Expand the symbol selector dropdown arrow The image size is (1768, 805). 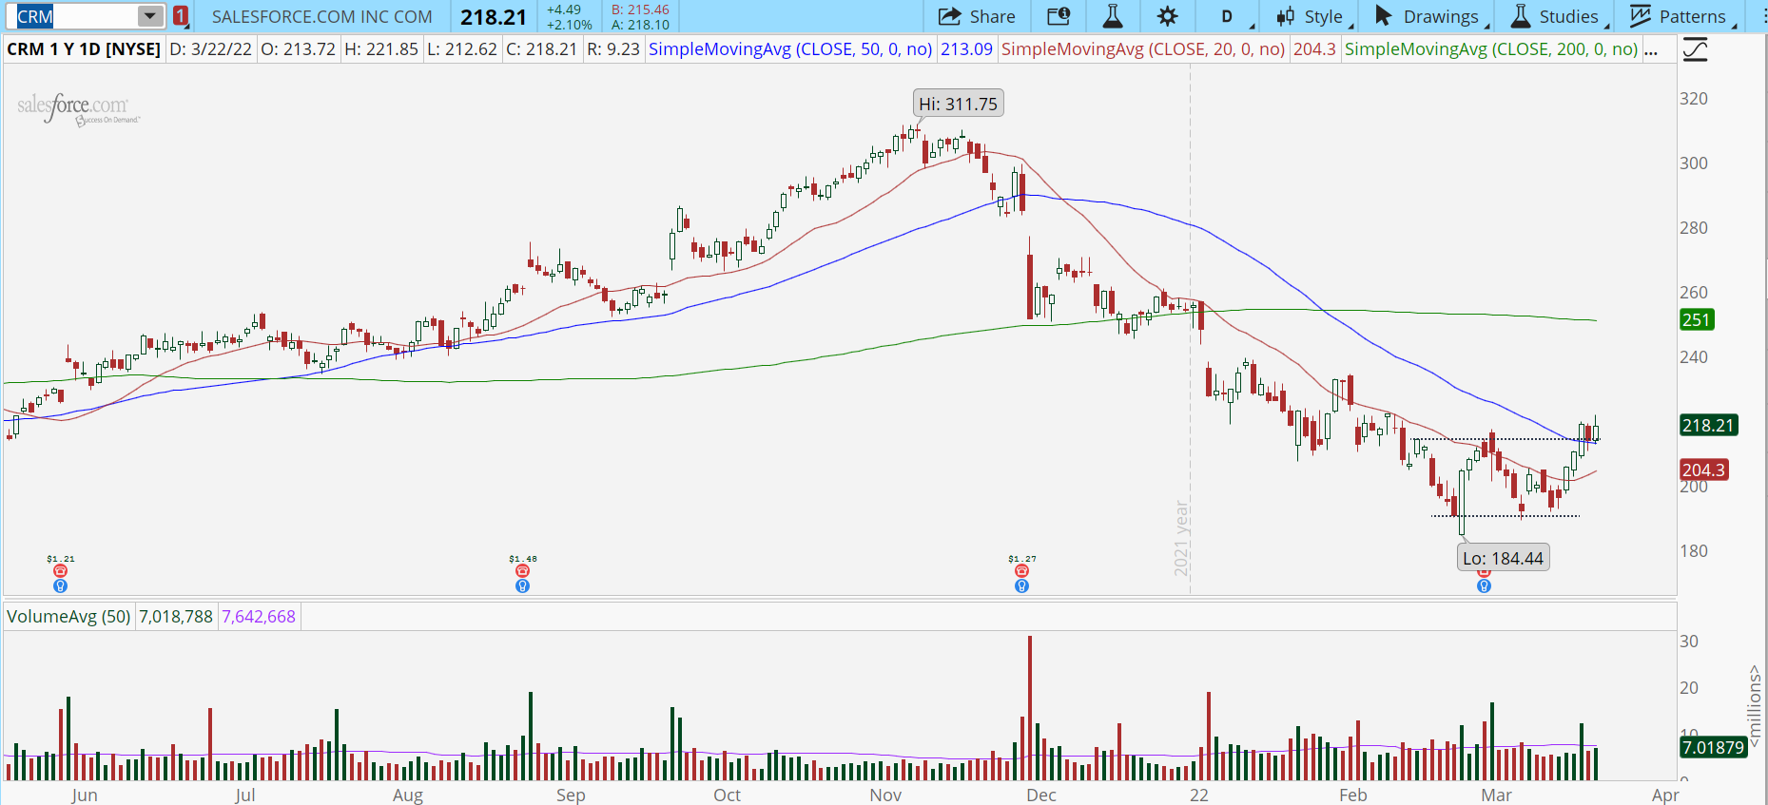point(150,16)
